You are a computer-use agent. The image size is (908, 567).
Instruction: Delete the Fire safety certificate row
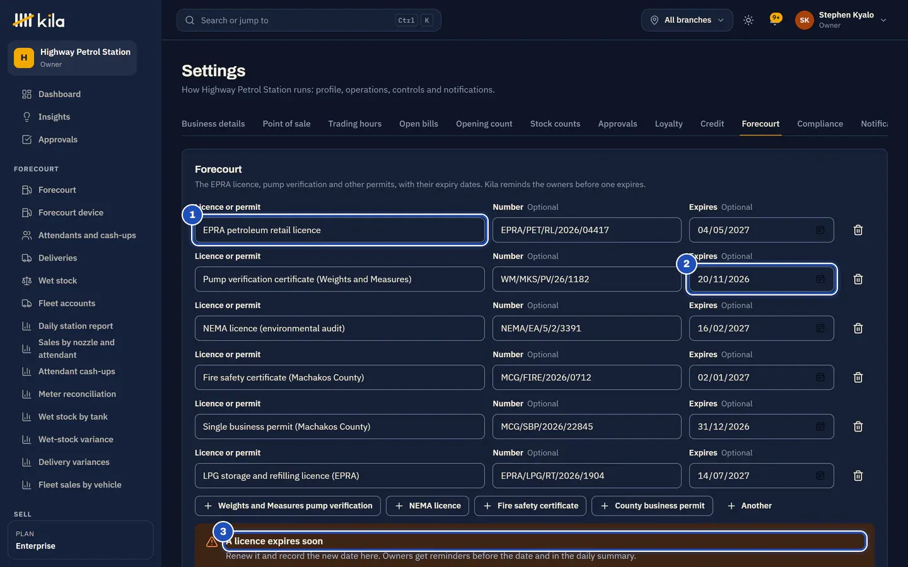tap(858, 377)
